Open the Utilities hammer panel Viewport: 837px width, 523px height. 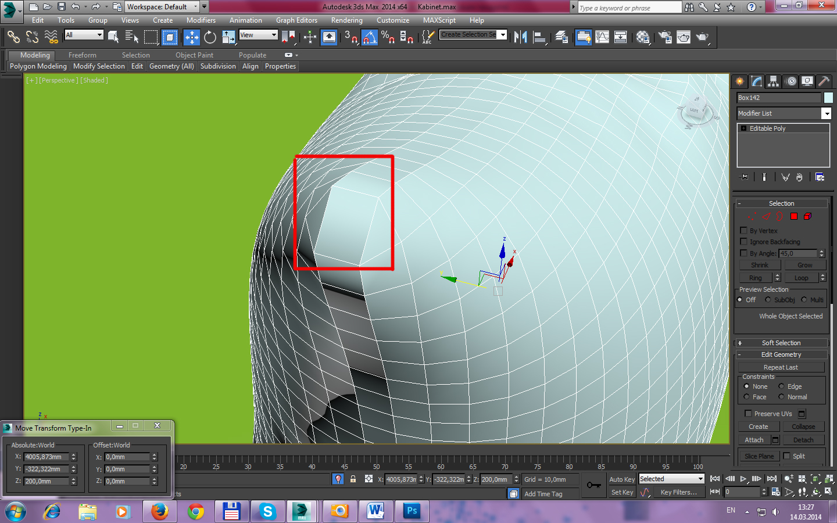[824, 81]
